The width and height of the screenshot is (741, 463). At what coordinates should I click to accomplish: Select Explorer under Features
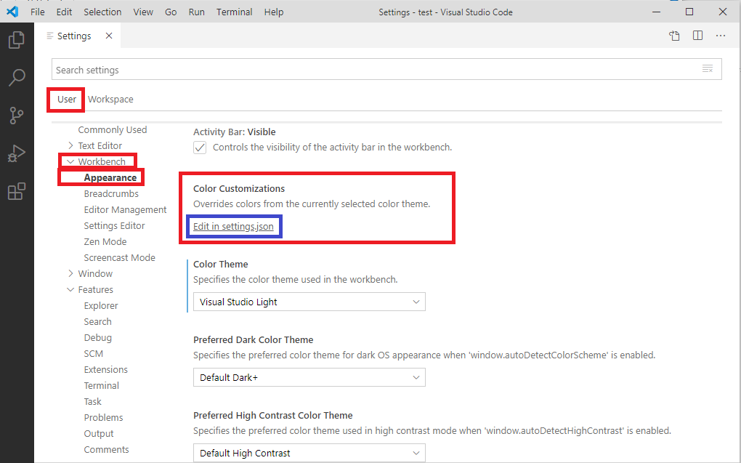pyautogui.click(x=101, y=305)
